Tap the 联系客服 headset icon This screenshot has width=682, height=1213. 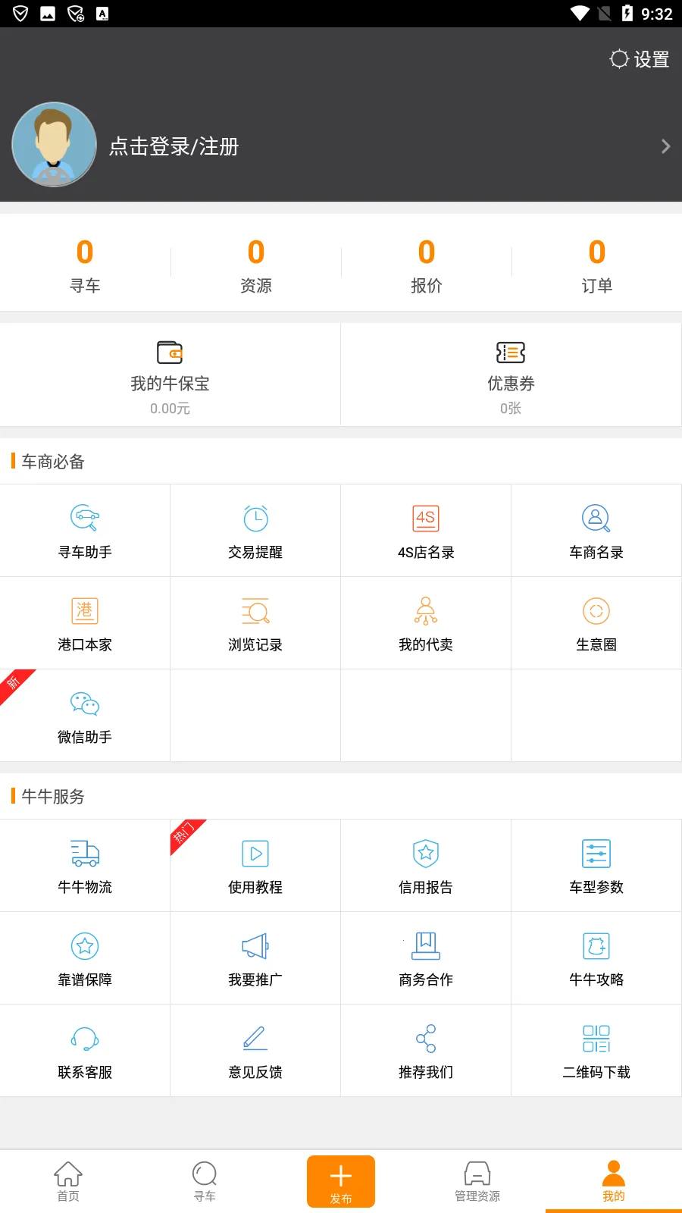tap(85, 1039)
